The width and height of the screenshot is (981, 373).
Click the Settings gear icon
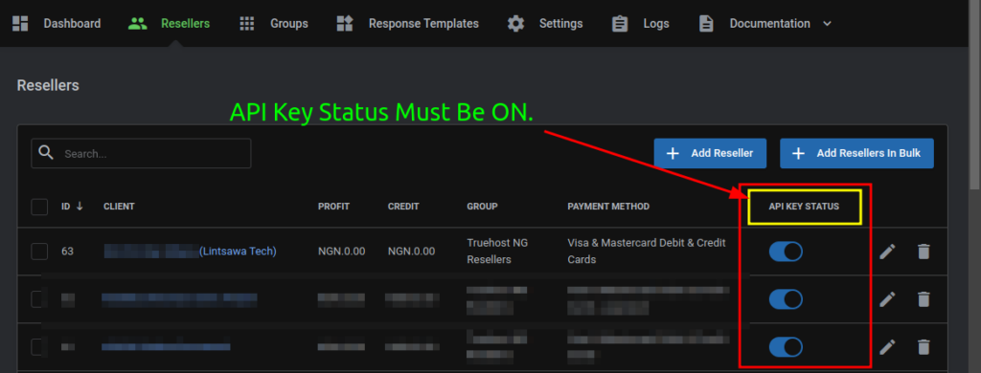tap(515, 24)
